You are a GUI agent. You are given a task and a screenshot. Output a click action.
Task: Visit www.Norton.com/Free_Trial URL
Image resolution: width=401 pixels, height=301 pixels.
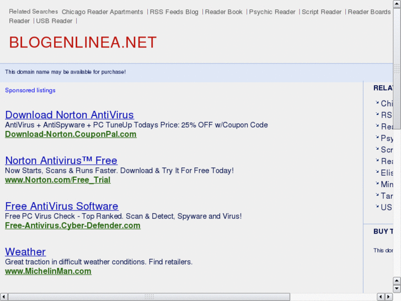pos(58,180)
